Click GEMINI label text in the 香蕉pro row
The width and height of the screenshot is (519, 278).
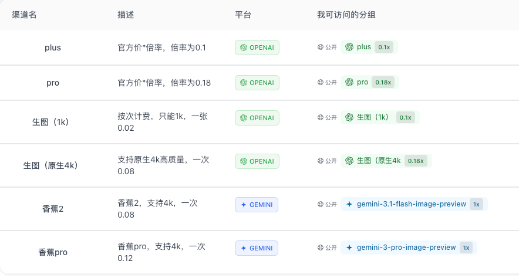tap(261, 248)
